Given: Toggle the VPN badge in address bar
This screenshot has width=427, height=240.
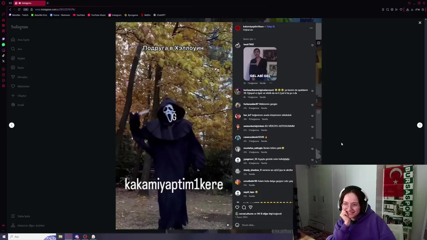Looking at the screenshot, I should (x=26, y=9).
